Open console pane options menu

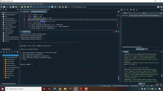click(118, 32)
